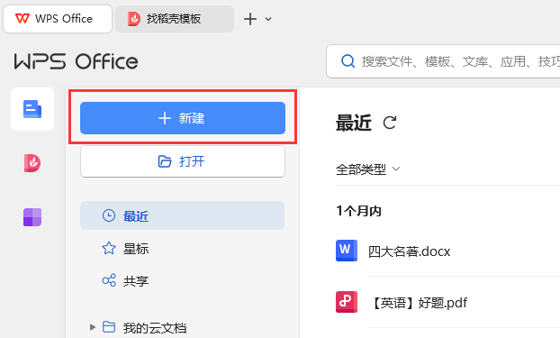Click the folder icon inside 打开 button
This screenshot has width=560, height=338.
click(164, 161)
